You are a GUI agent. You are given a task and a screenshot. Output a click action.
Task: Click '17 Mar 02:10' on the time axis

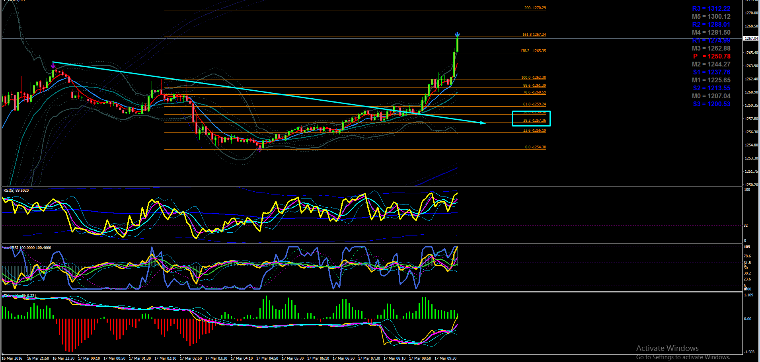pos(165,358)
